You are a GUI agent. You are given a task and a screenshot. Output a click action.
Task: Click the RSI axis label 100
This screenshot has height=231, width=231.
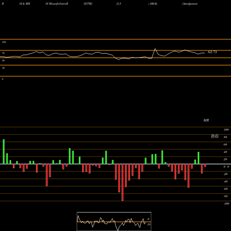[x=4, y=42]
